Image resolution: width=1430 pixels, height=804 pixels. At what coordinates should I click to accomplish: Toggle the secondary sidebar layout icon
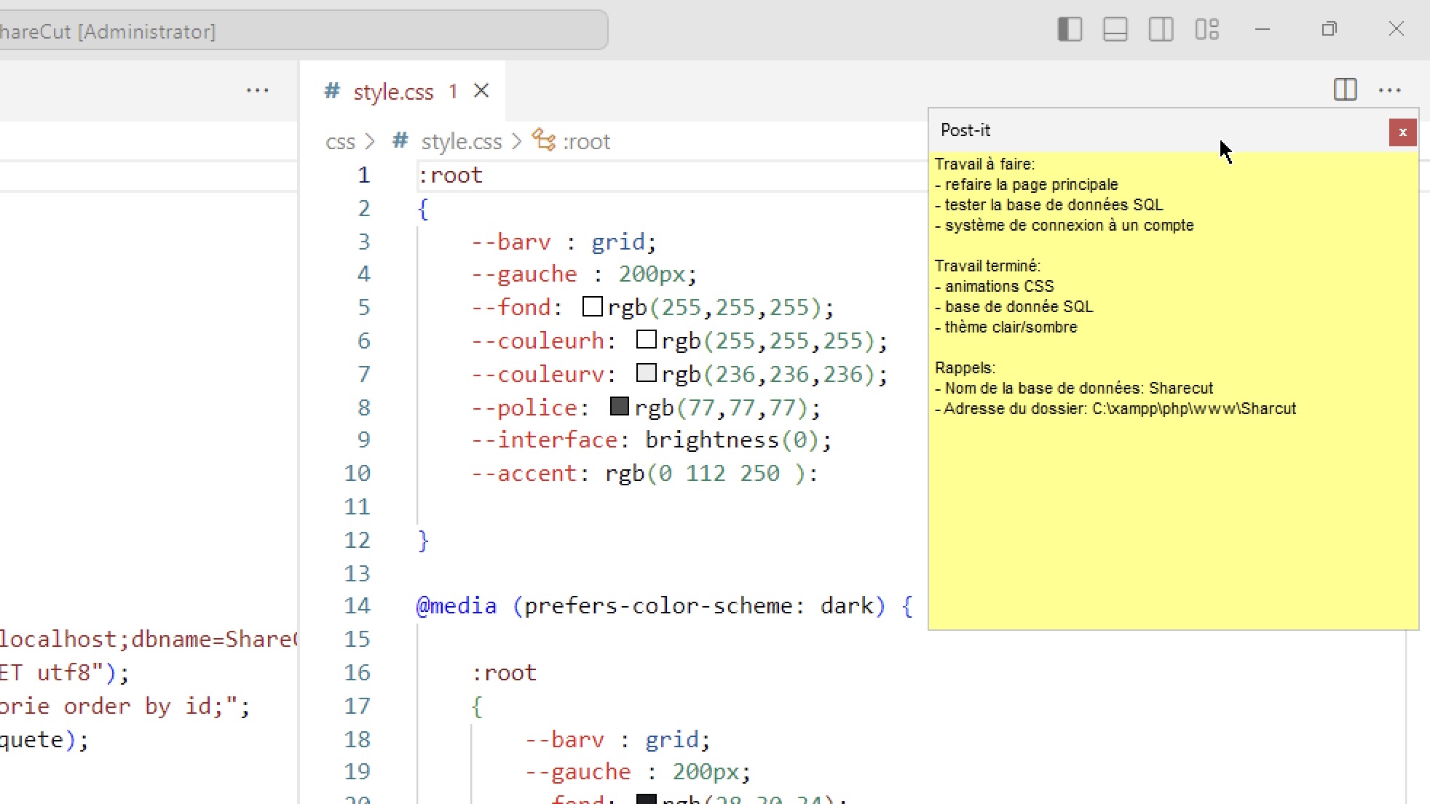click(x=1161, y=30)
